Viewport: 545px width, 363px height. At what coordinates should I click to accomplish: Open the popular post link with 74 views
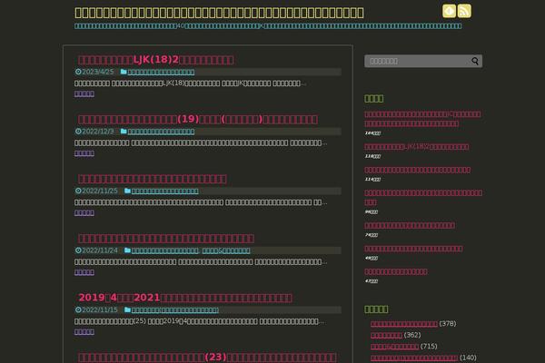[x=410, y=225]
